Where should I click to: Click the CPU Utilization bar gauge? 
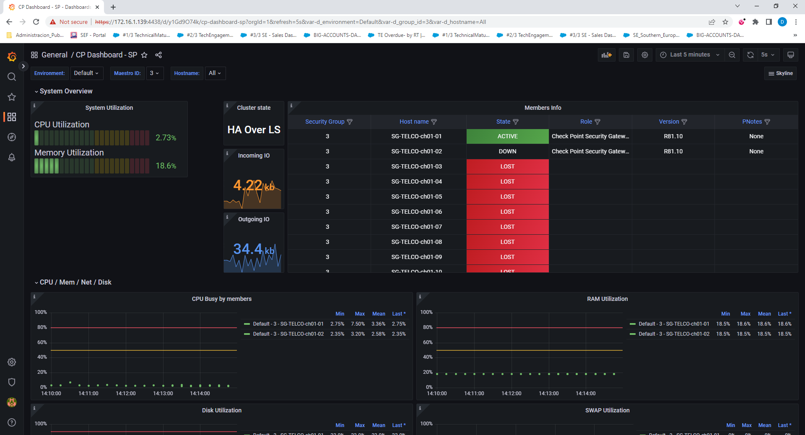[x=92, y=138]
